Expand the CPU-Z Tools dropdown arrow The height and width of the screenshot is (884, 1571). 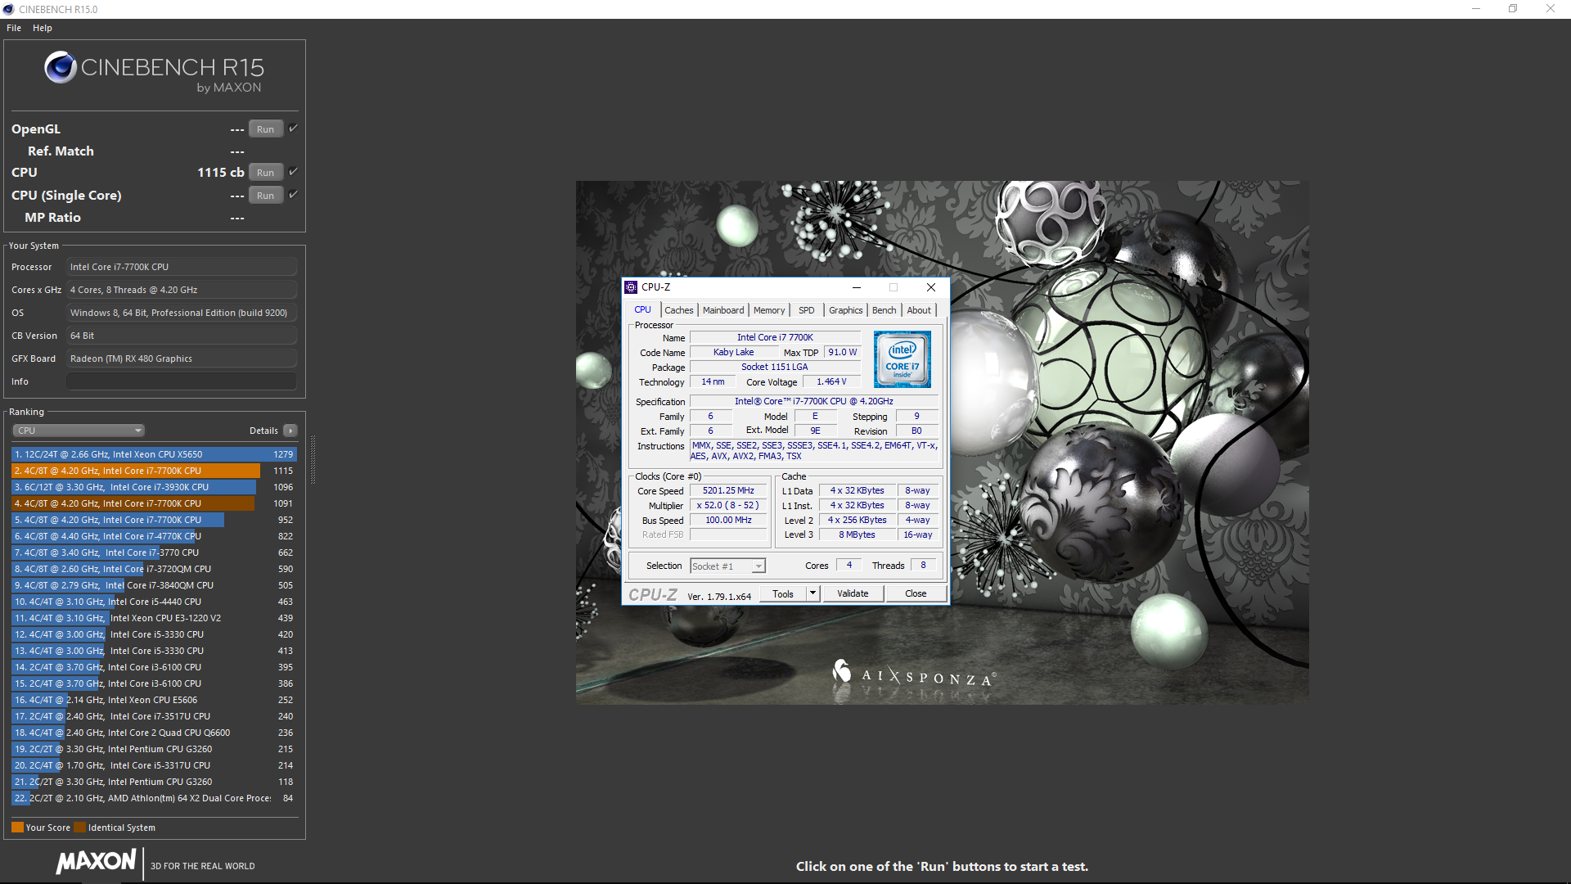click(813, 593)
